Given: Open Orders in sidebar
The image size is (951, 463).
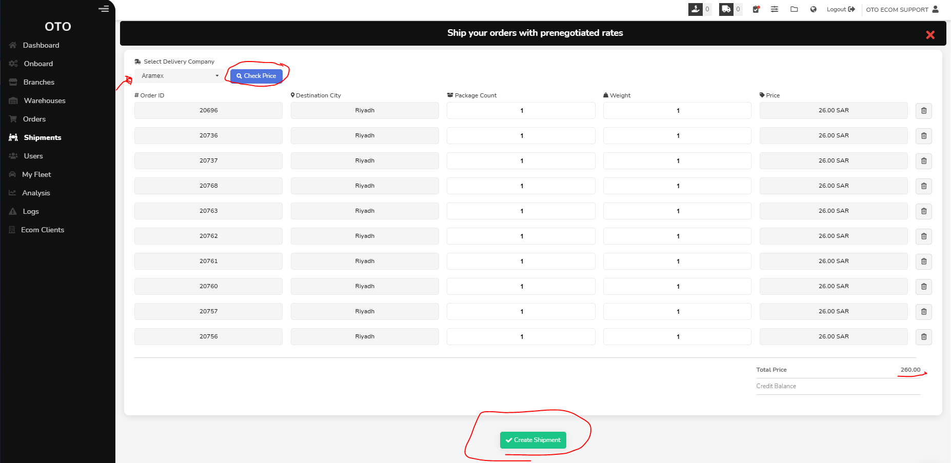Looking at the screenshot, I should [34, 119].
